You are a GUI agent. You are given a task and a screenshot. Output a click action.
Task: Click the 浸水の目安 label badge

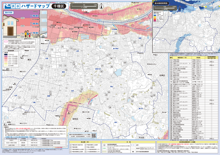[9, 12]
